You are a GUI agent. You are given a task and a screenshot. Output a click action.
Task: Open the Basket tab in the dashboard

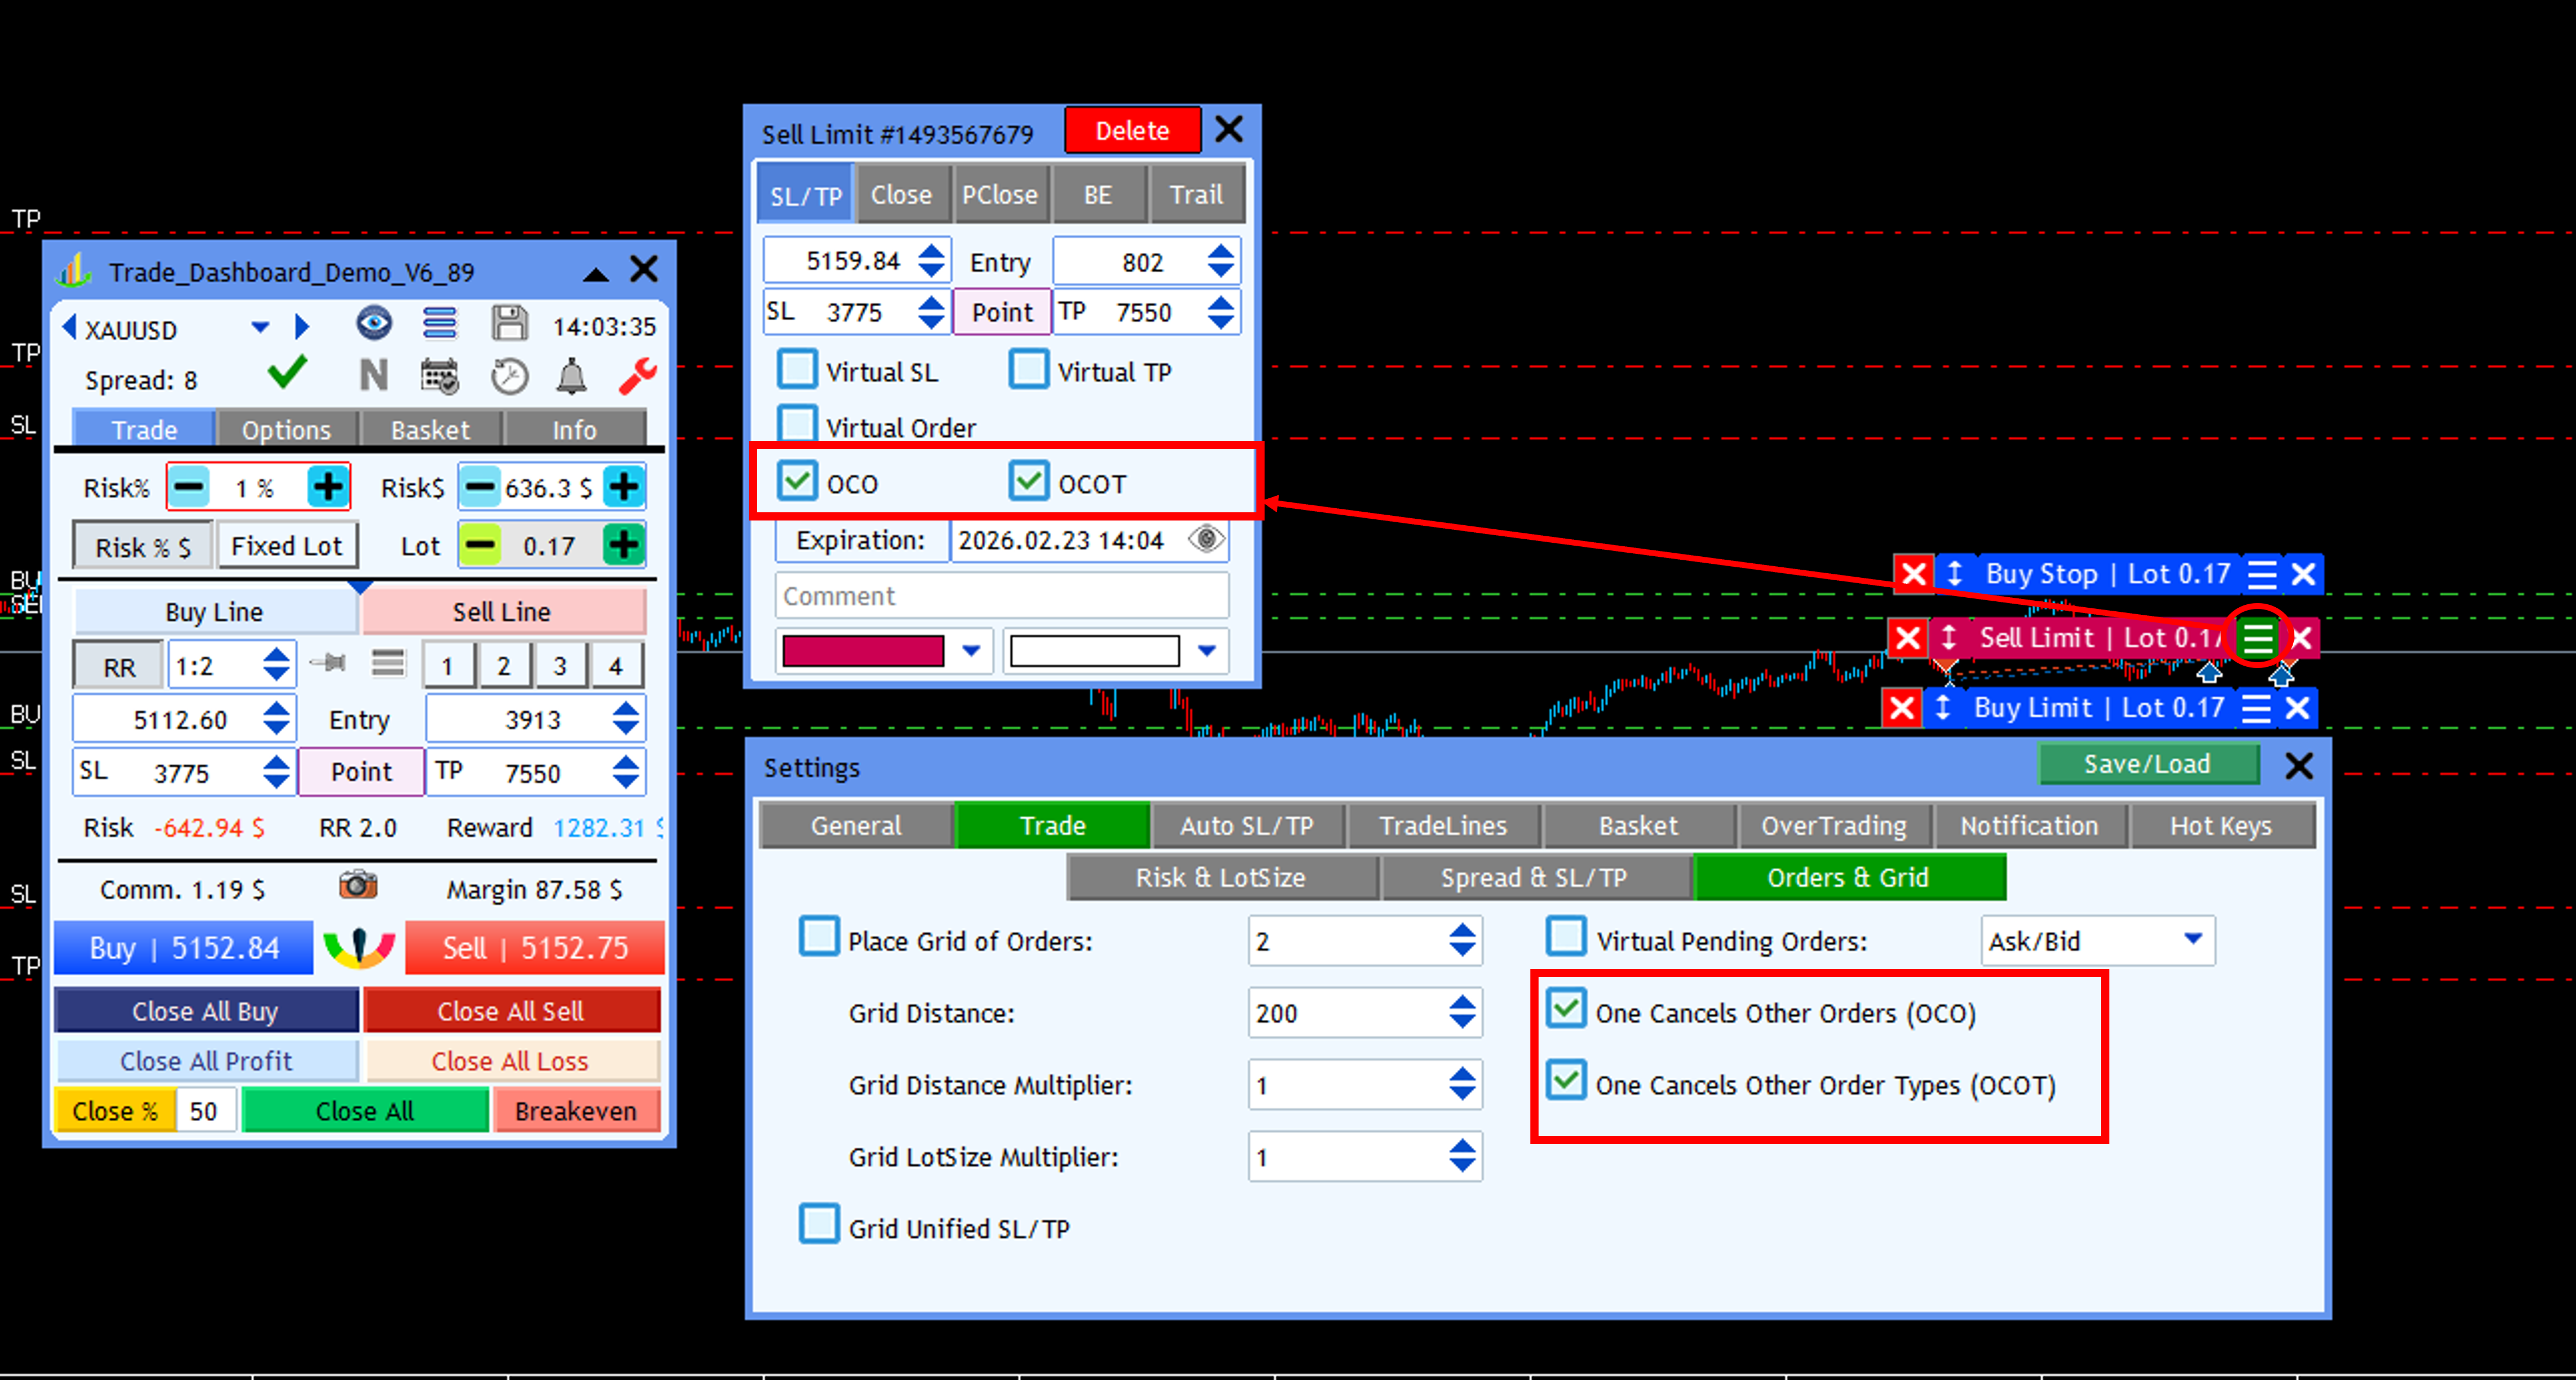pyautogui.click(x=430, y=430)
